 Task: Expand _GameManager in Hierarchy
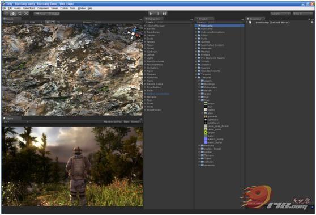coord(145,26)
